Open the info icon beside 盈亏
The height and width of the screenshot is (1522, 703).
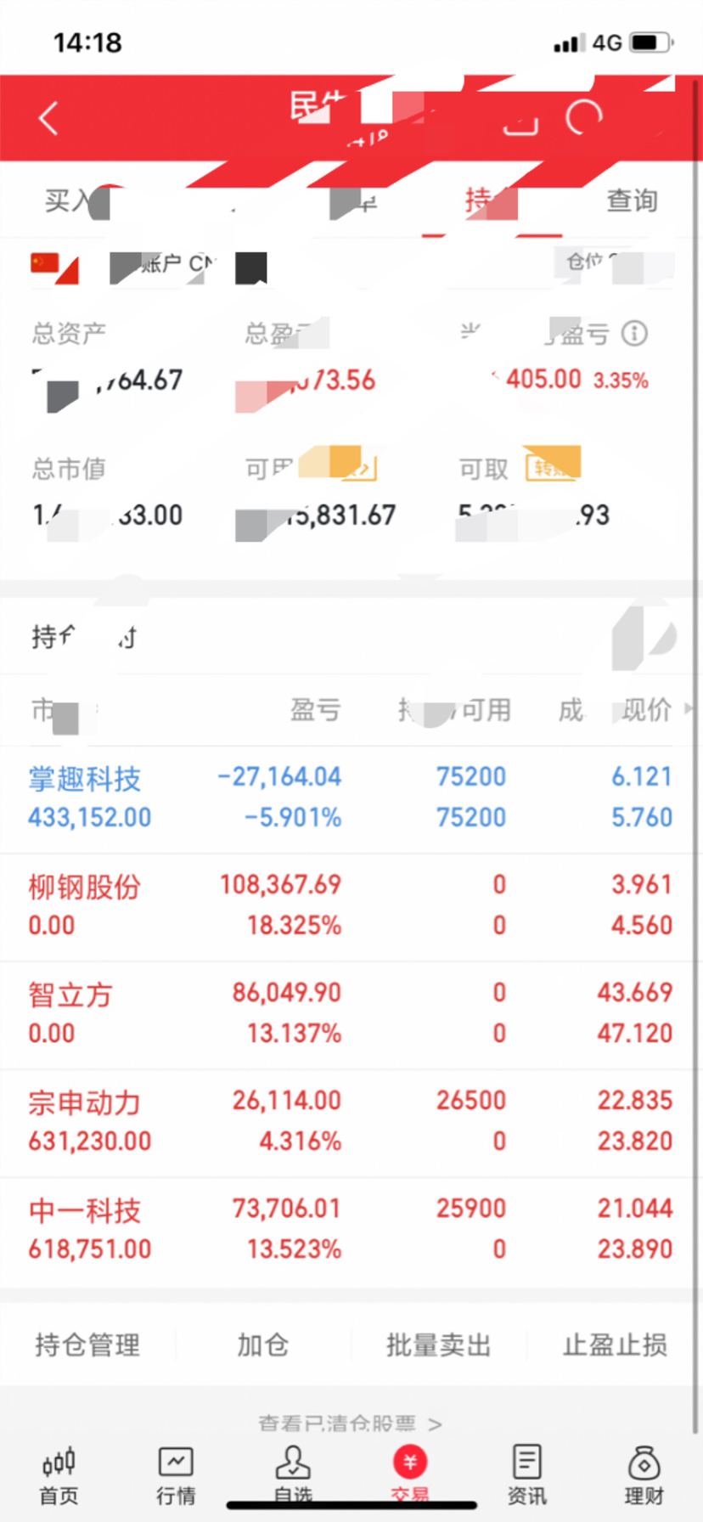[x=634, y=333]
